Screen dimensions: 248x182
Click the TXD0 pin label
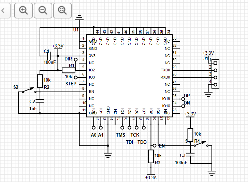tap(165, 70)
